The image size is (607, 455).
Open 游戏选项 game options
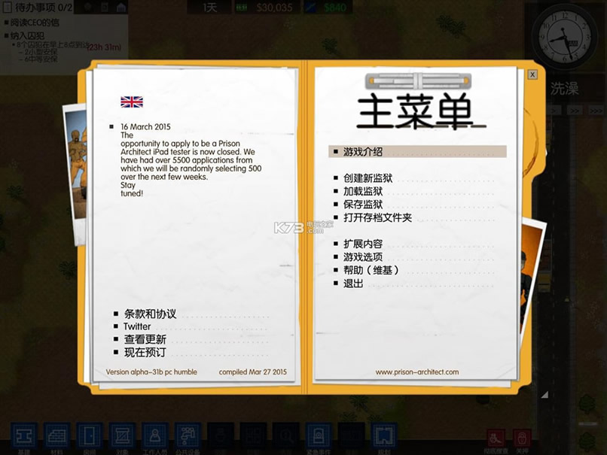(363, 257)
